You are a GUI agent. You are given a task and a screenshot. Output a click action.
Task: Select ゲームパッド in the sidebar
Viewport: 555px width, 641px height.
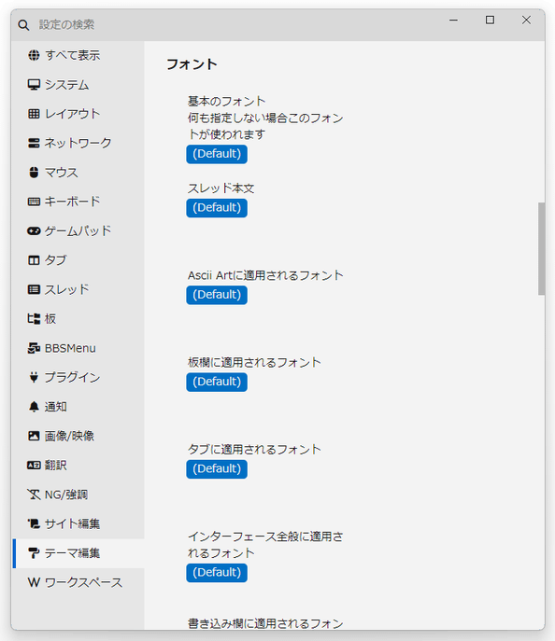pyautogui.click(x=78, y=231)
